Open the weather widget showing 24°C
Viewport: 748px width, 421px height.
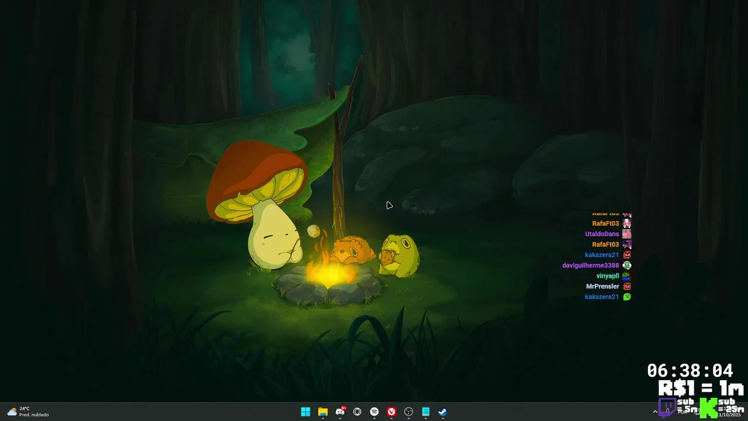[27, 412]
